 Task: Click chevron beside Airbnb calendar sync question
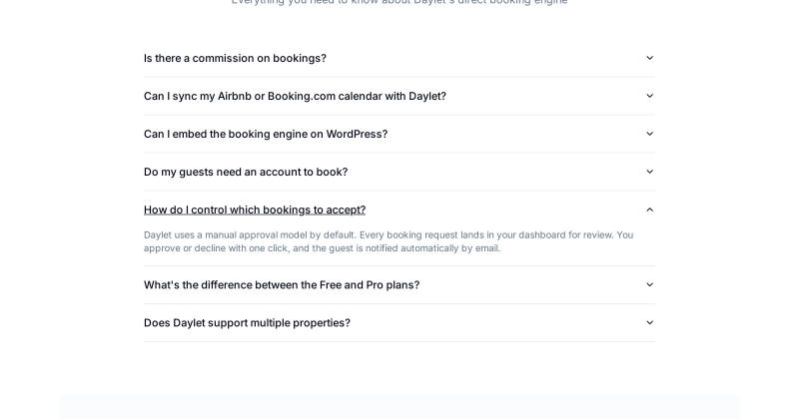tap(650, 96)
